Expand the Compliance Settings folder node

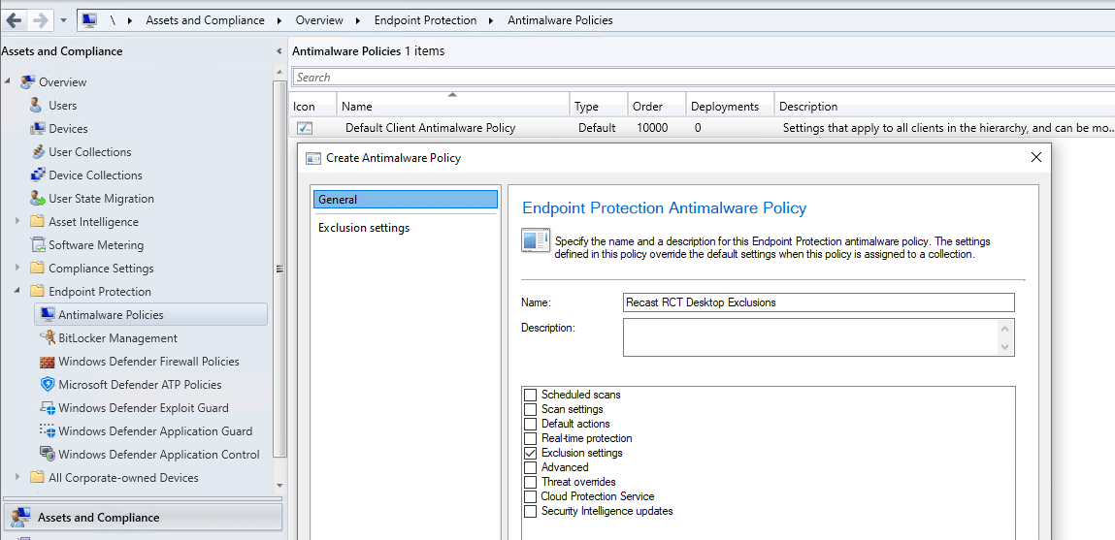tap(17, 269)
